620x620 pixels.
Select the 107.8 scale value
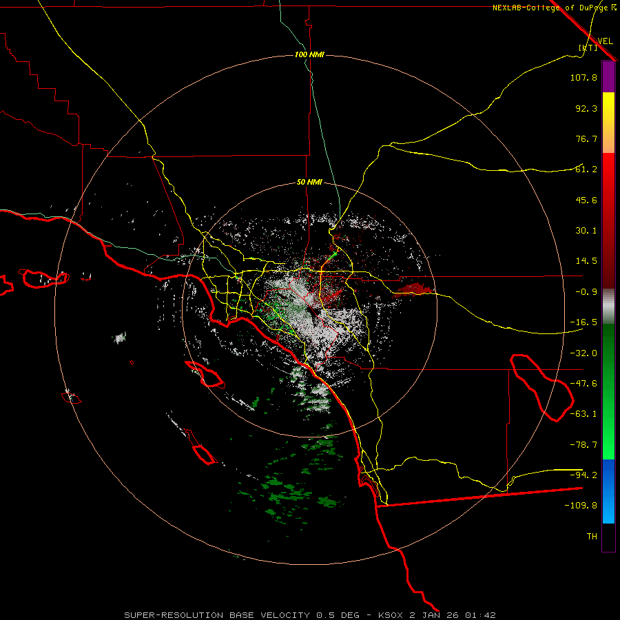tap(583, 77)
